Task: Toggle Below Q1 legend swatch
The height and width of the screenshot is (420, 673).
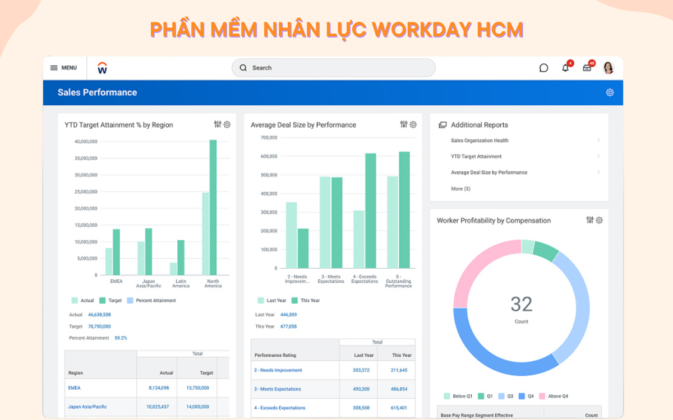Action: 446,396
